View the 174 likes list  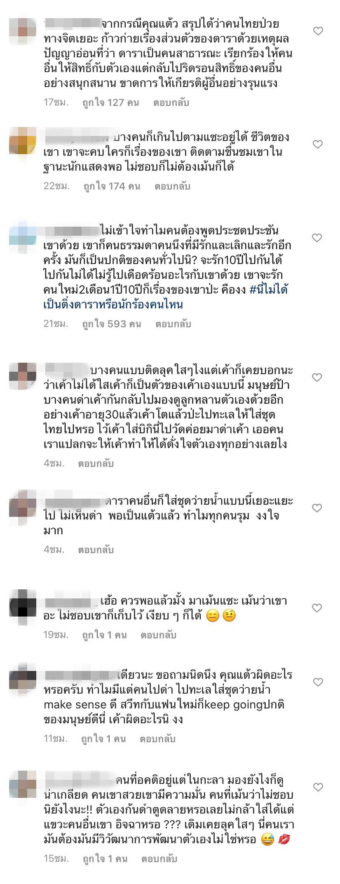[111, 186]
